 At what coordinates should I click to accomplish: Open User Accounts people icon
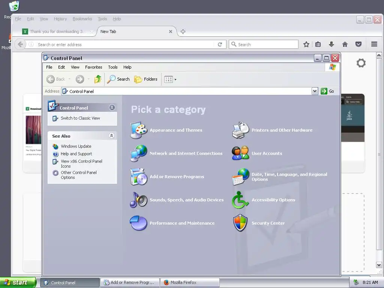(240, 153)
